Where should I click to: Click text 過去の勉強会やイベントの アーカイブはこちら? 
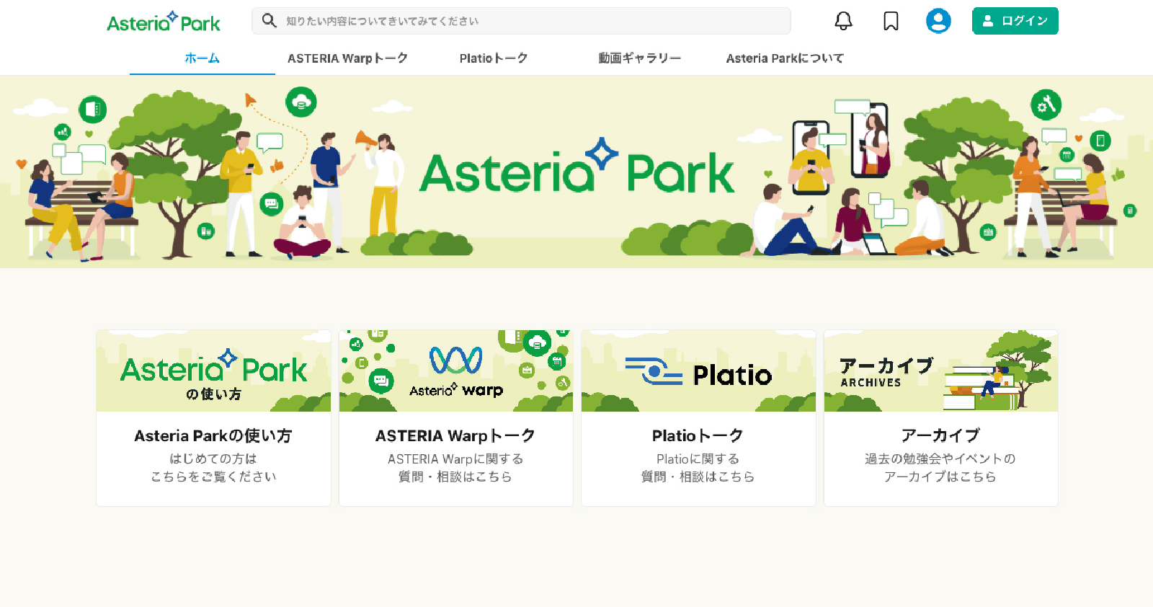tap(940, 468)
